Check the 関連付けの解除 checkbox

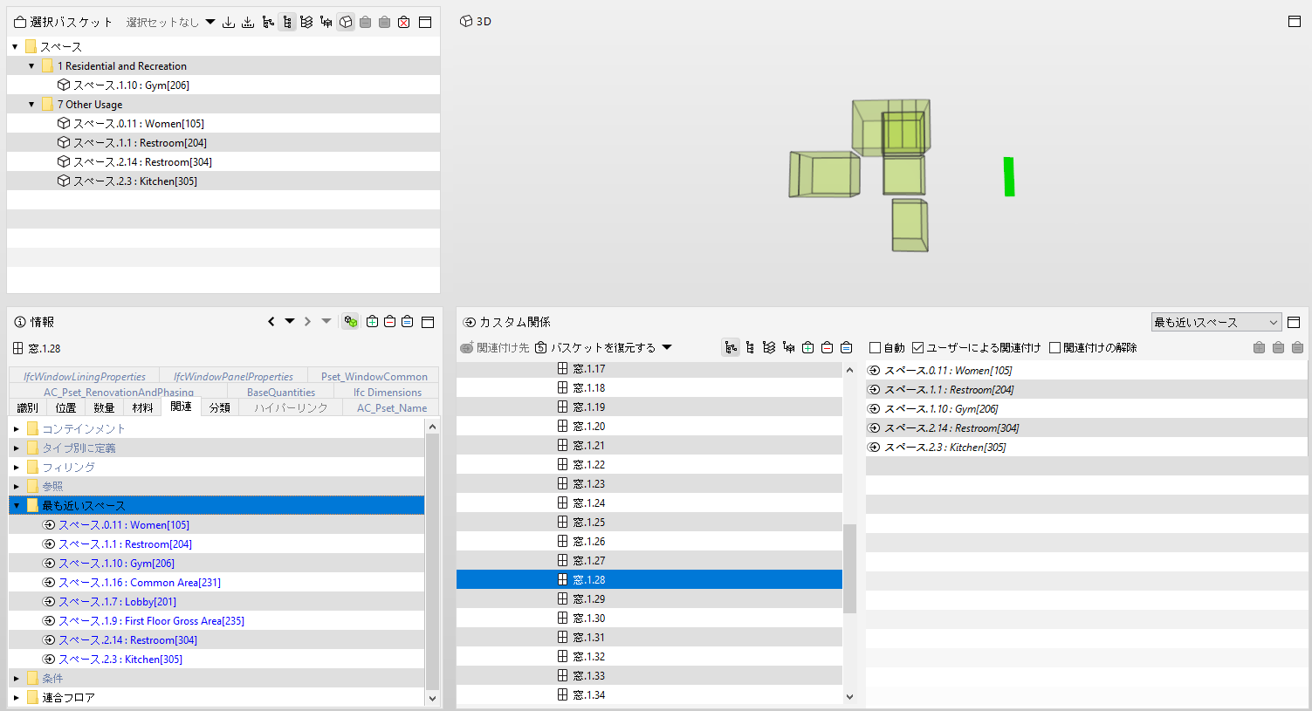(x=1054, y=347)
